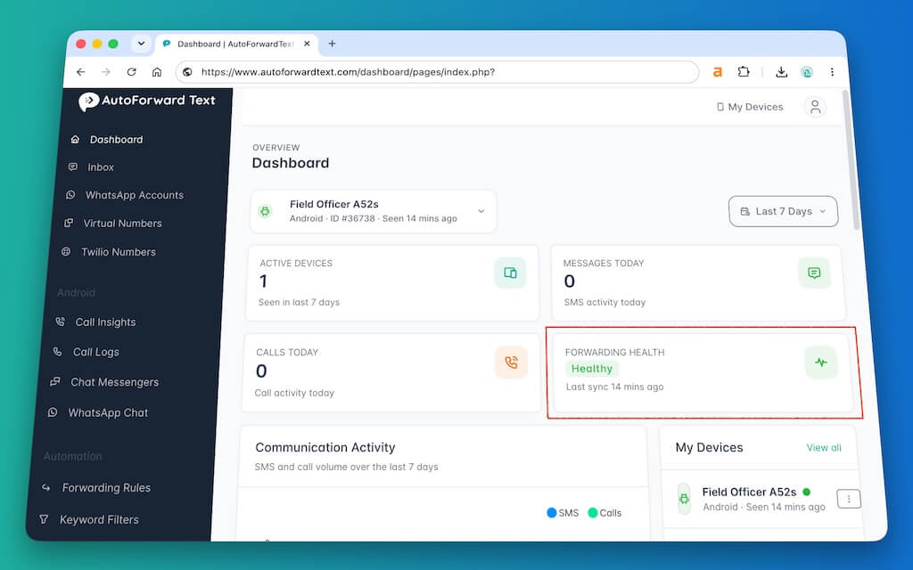The width and height of the screenshot is (913, 570).
Task: Click My Devices link in header
Action: [x=750, y=107]
